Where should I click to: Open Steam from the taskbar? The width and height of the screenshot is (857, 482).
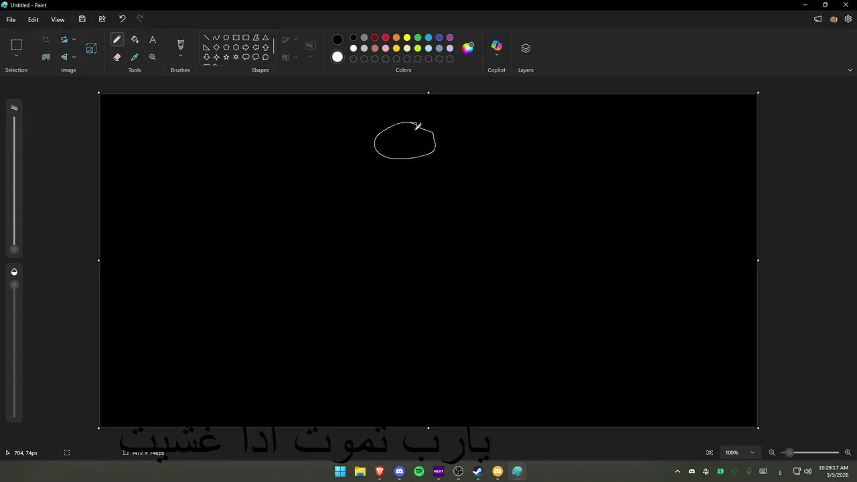pos(477,471)
